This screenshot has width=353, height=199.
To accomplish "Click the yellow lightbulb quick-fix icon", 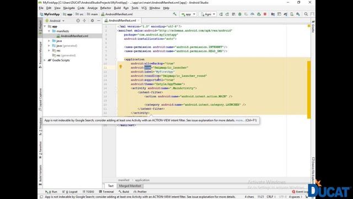I will [121, 66].
